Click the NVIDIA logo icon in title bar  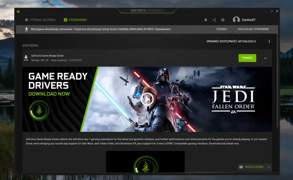(x=18, y=12)
